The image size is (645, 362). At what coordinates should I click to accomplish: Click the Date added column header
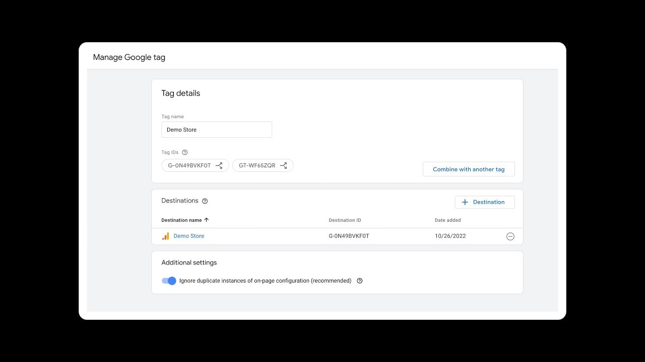click(447, 220)
